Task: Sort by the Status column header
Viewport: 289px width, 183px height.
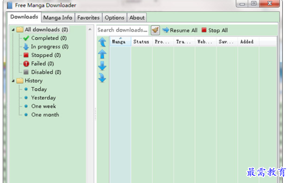Action: (x=142, y=41)
